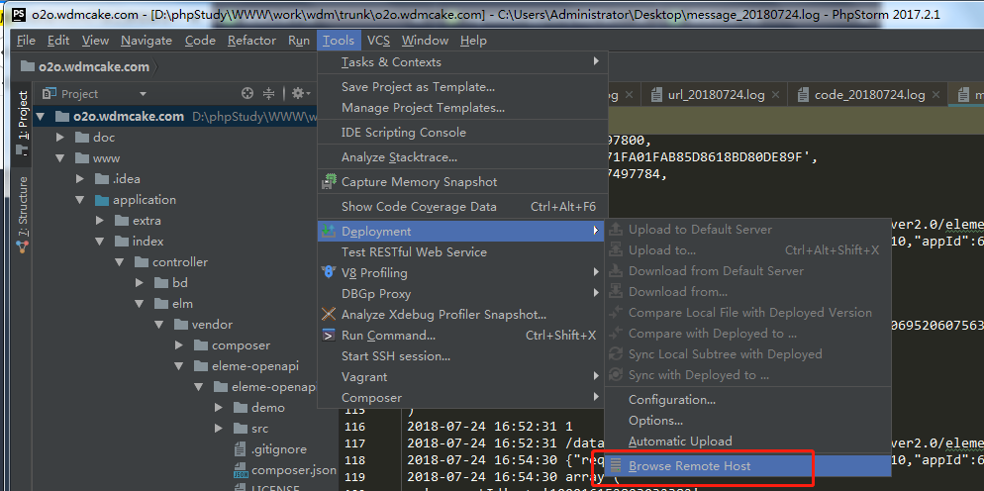The image size is (984, 491).
Task: Choose Analyze Stacktrace...
Action: tap(399, 157)
